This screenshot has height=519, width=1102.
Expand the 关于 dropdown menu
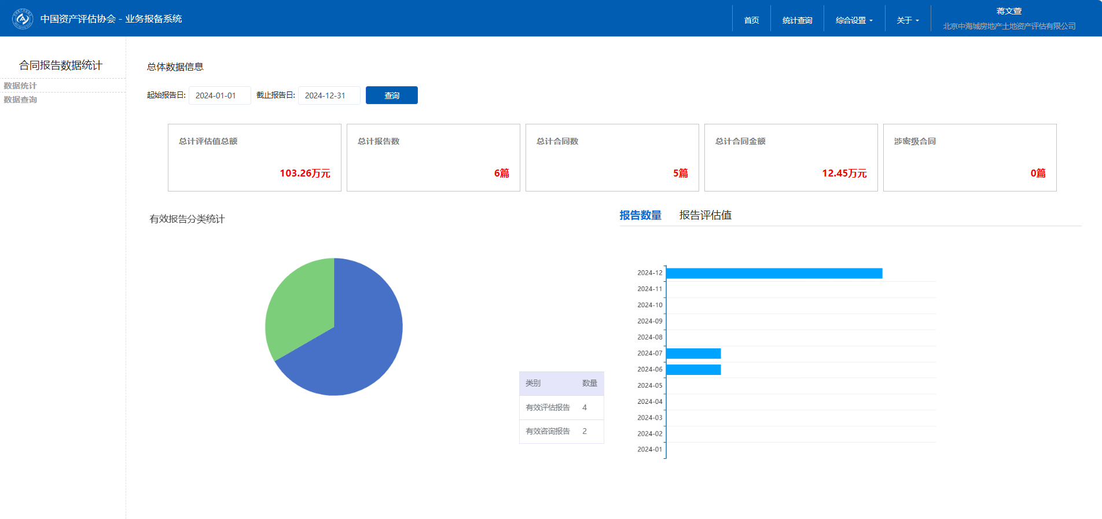pos(908,20)
